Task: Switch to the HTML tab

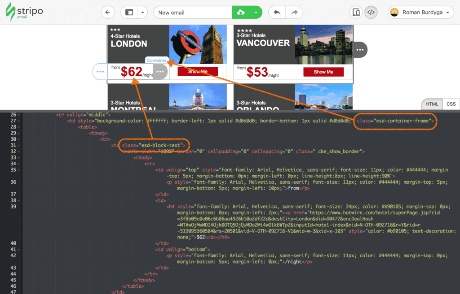Action: click(432, 104)
